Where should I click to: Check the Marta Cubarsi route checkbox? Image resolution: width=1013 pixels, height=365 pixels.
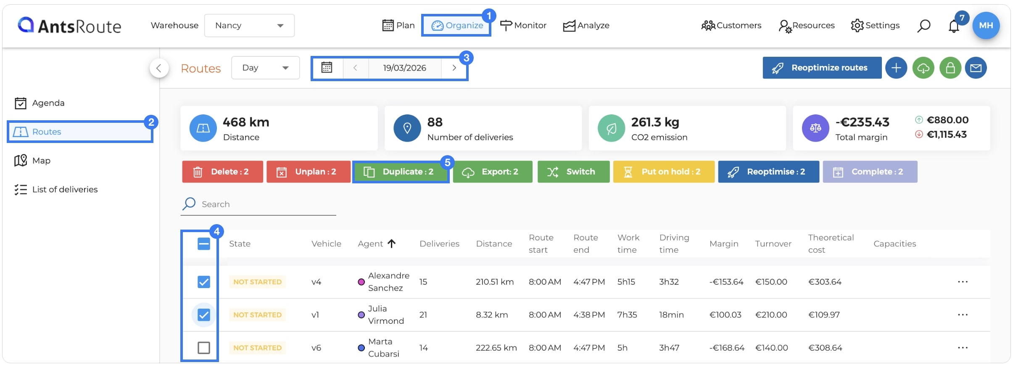[204, 348]
